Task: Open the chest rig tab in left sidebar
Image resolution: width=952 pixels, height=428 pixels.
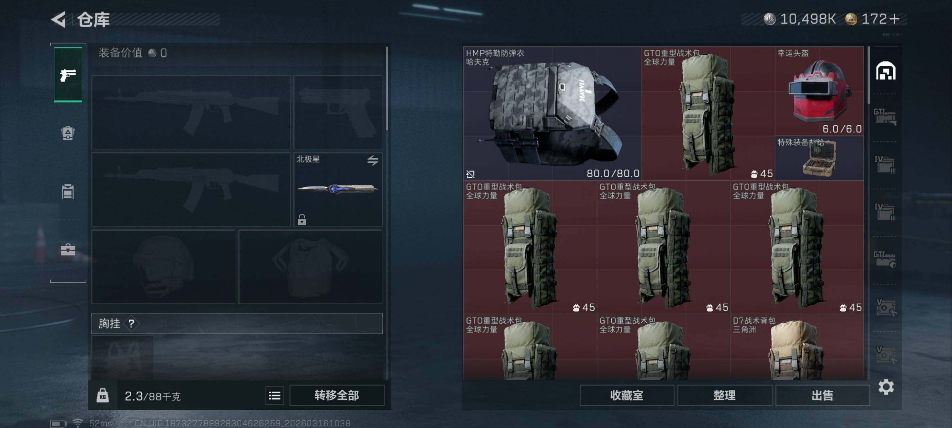Action: [x=68, y=191]
